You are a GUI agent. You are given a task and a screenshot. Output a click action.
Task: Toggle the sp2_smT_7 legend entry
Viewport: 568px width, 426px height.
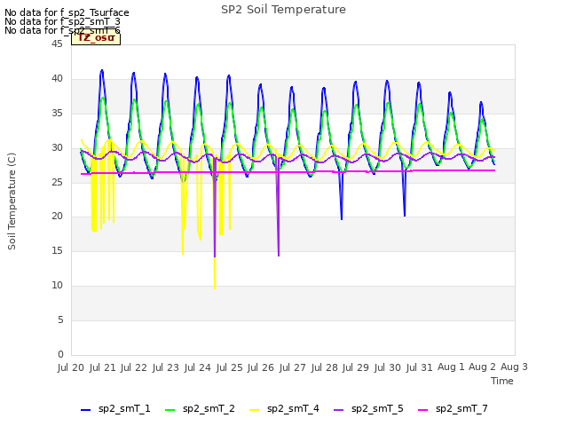point(453,409)
